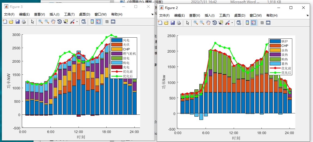Select Data Cursor tool in Figure 2
The height and width of the screenshot is (142, 313).
coord(221,23)
